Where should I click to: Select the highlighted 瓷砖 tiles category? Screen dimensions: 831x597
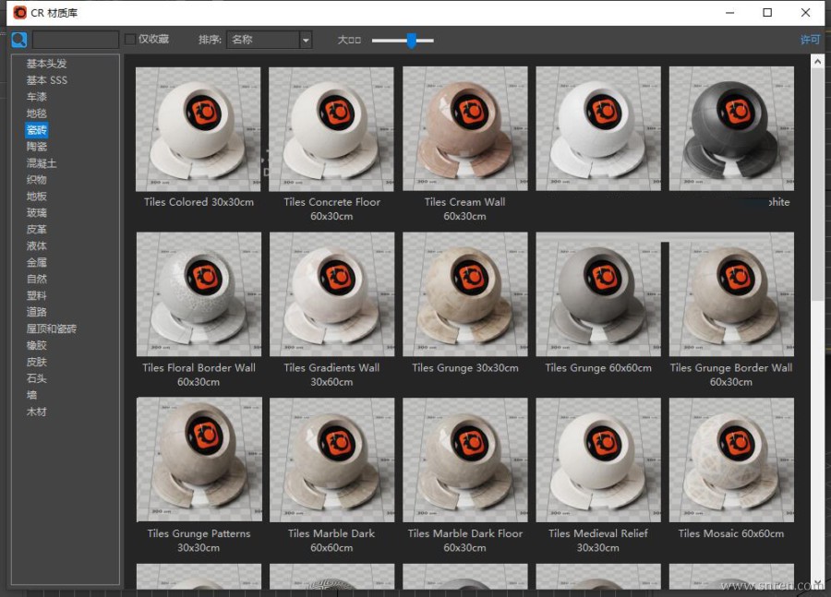[37, 130]
